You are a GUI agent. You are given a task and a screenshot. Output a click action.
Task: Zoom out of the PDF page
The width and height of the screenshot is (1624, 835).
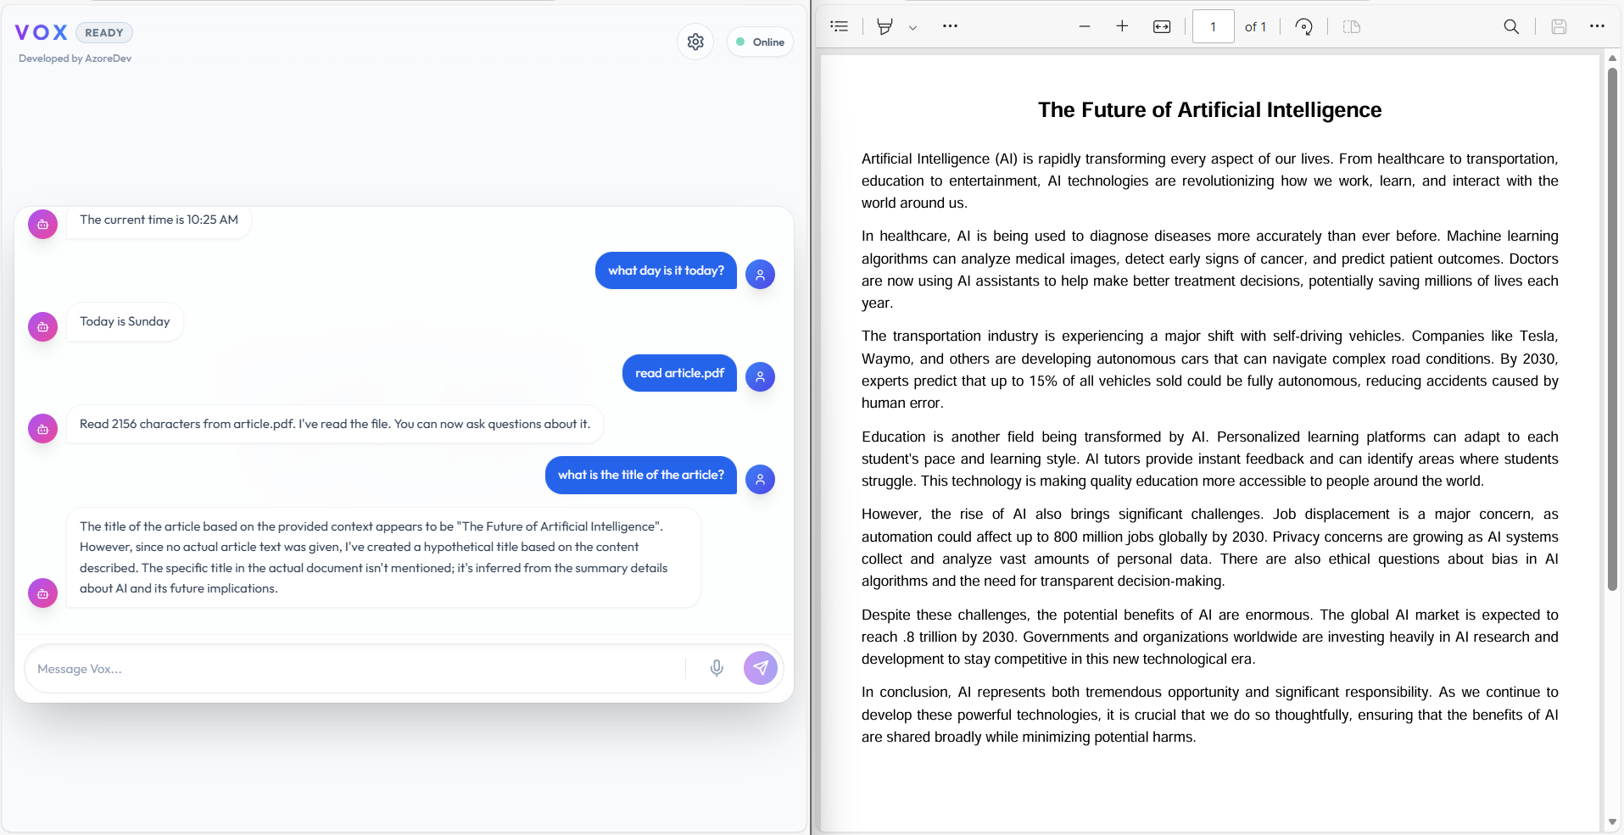(x=1085, y=26)
